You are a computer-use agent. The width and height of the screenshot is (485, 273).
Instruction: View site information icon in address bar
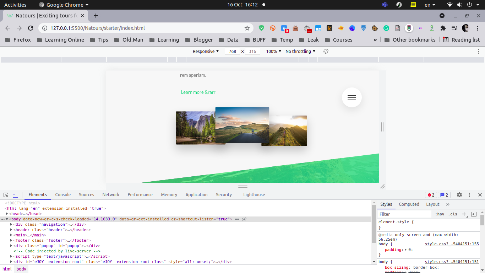45,28
